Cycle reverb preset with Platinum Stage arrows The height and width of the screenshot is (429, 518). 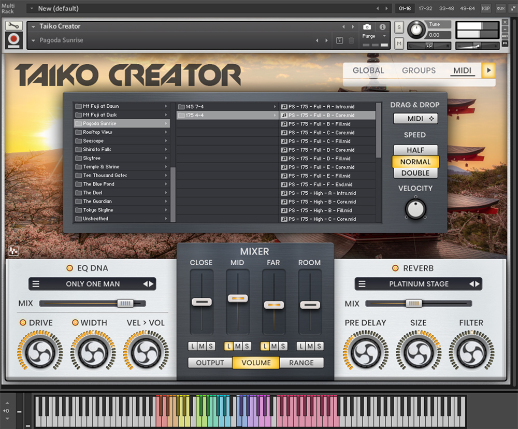pos(474,284)
